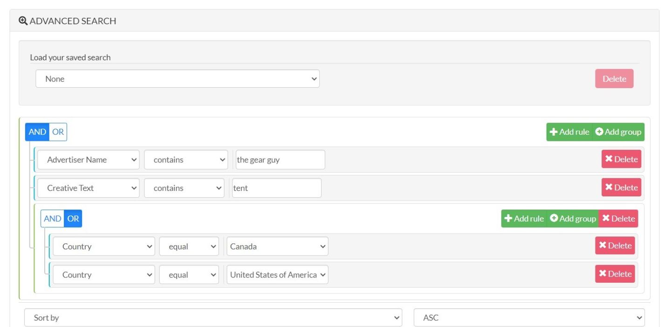This screenshot has width=671, height=327.
Task: Add rule inside the nested country group
Action: pos(524,219)
